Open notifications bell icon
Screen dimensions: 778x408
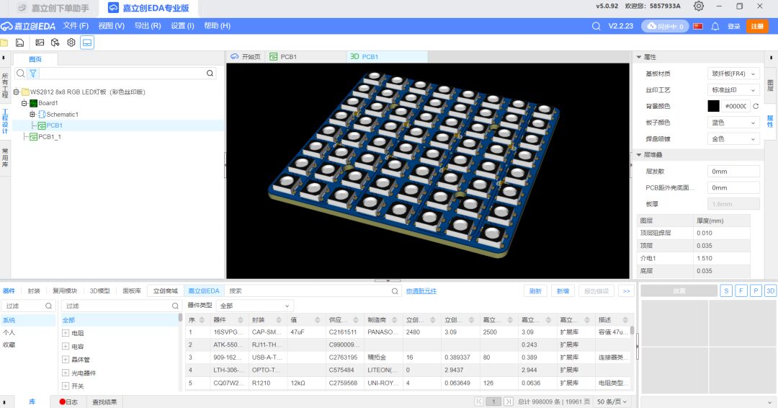click(x=715, y=26)
